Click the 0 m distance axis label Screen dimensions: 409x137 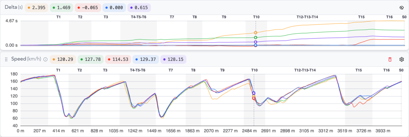pyautogui.click(x=21, y=131)
